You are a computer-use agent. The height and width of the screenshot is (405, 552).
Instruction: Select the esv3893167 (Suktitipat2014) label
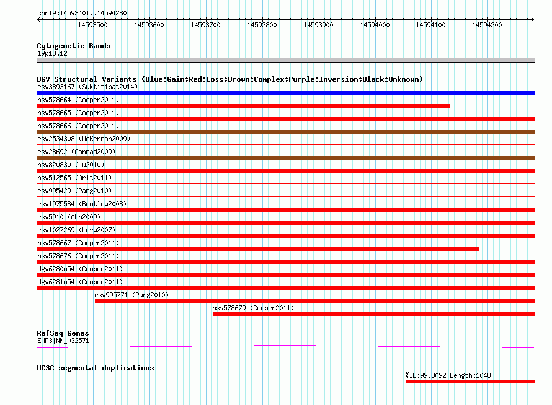point(87,87)
